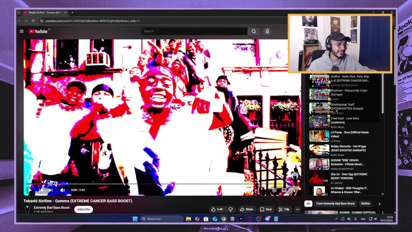Screen dimensions: 412x232
Task: Open options menu for 6IX9INE GUMMO OFFICIAL
Action: pos(382,213)
